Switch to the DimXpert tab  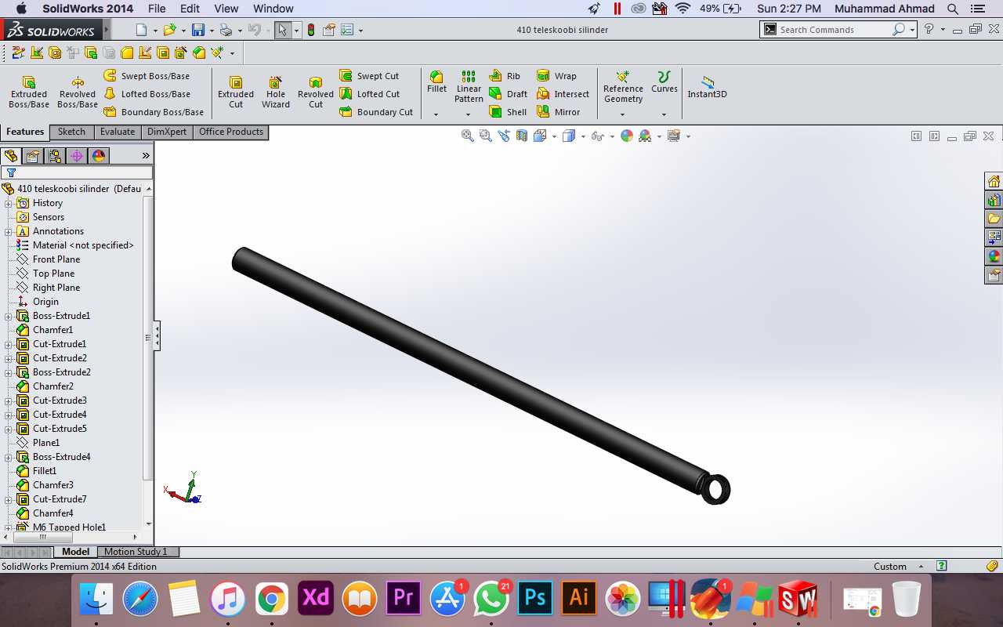point(167,132)
